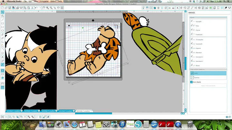The image size is (232, 130).
Task: Choose the Dovetail knife pattern
Action: click(208, 52)
